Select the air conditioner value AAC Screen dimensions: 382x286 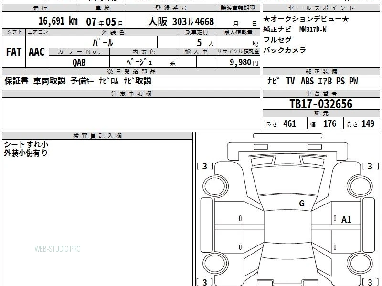(x=37, y=52)
